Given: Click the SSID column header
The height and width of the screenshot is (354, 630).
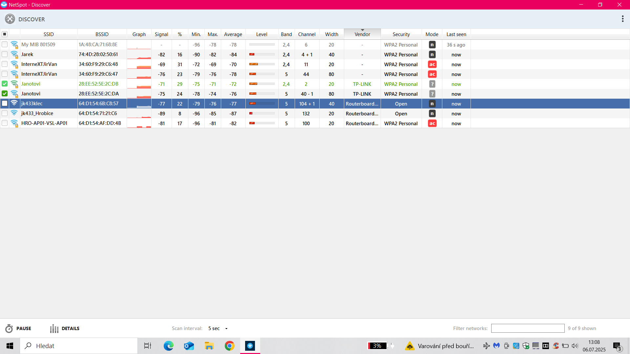Looking at the screenshot, I should tap(49, 34).
